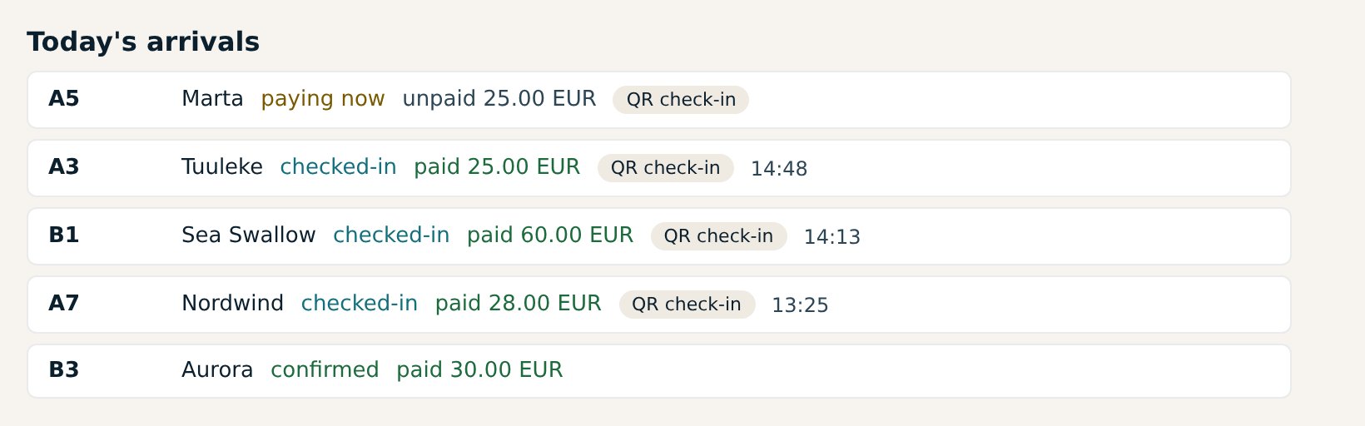Click QR check-in badge for Marta
The image size is (1365, 426).
click(681, 100)
